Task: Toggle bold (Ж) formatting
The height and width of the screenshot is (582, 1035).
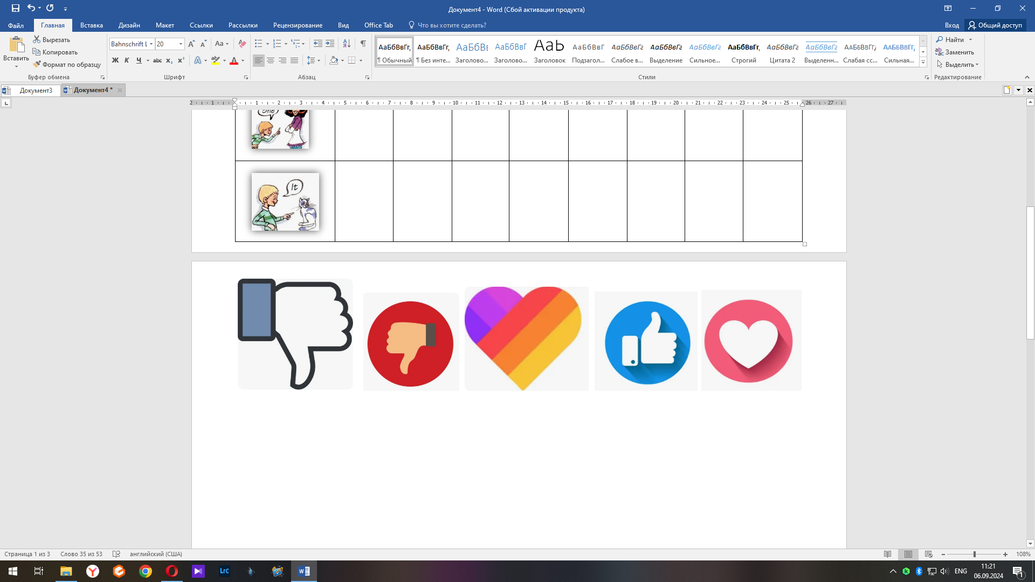Action: (x=115, y=60)
